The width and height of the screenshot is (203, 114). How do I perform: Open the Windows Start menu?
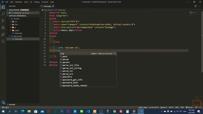click(x=3, y=111)
